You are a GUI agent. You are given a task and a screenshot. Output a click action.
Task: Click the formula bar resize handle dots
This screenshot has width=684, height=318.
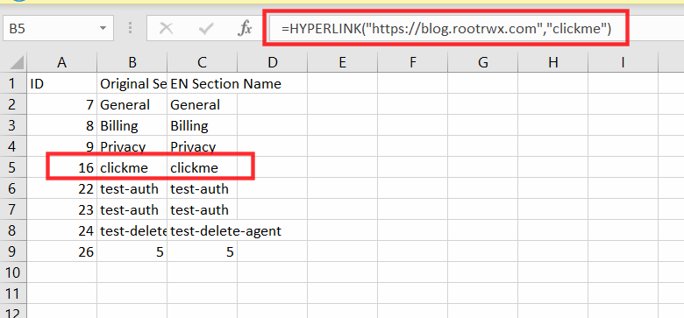(130, 29)
